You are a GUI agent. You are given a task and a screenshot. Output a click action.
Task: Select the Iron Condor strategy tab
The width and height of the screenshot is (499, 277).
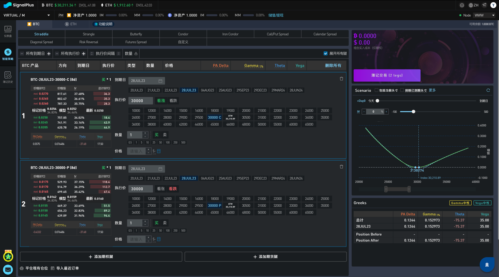[230, 34]
